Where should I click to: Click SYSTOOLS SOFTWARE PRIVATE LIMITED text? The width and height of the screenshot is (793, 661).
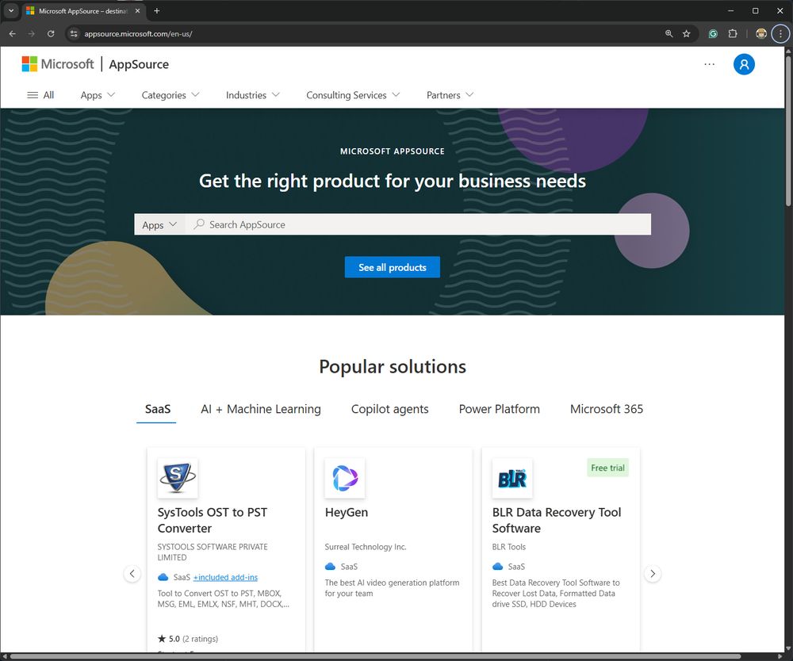213,552
